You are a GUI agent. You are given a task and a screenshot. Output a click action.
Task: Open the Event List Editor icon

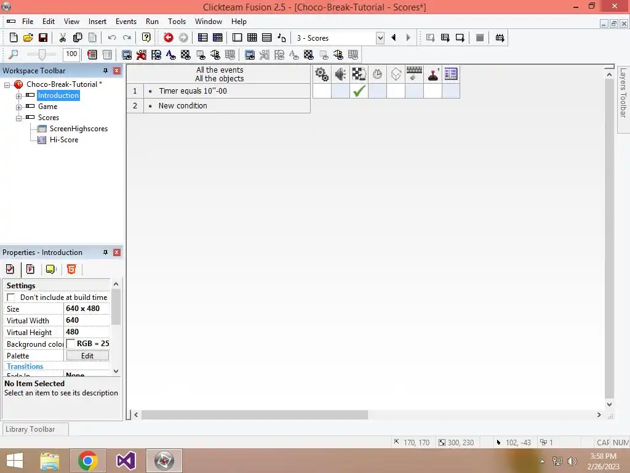click(x=267, y=38)
